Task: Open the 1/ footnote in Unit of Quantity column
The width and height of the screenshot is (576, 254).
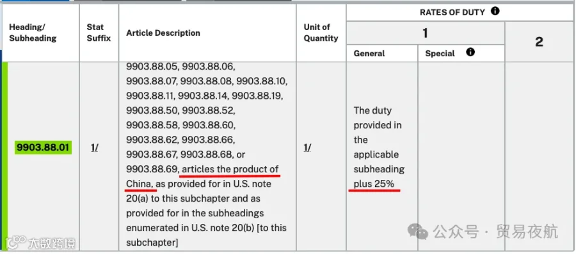Action: [x=308, y=147]
